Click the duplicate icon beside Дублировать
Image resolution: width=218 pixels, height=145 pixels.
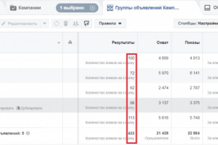click(x=18, y=108)
